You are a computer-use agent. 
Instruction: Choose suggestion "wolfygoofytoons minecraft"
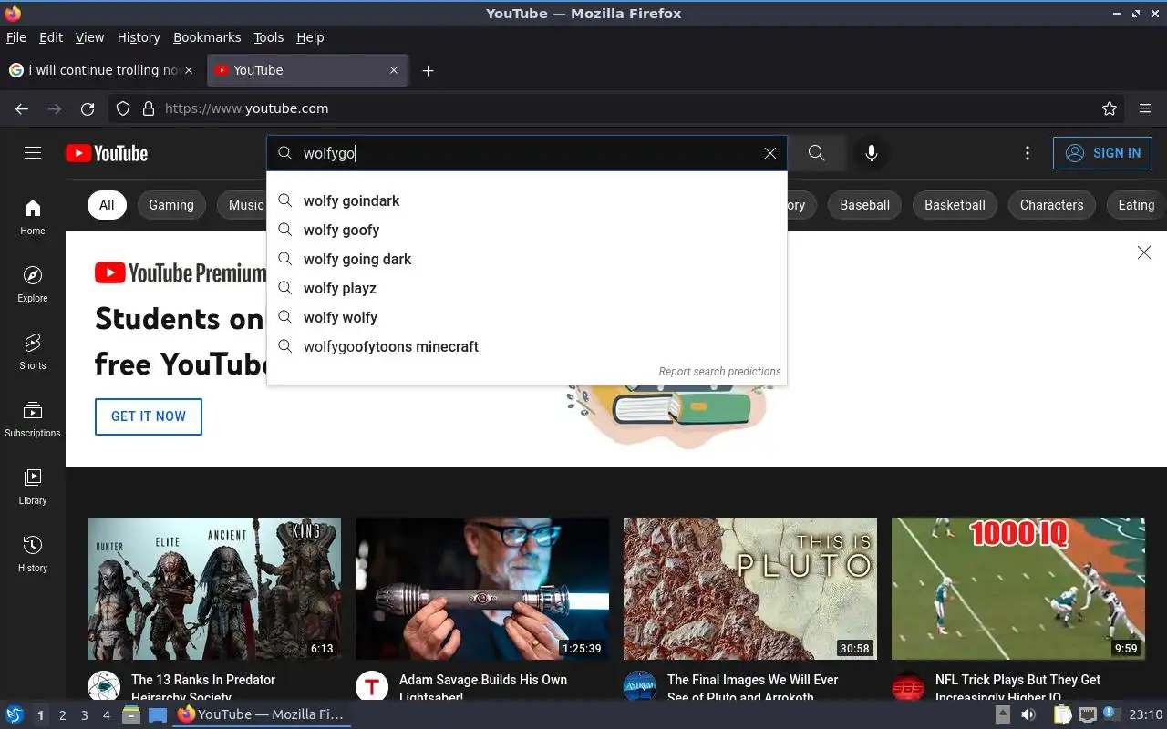[x=527, y=346]
